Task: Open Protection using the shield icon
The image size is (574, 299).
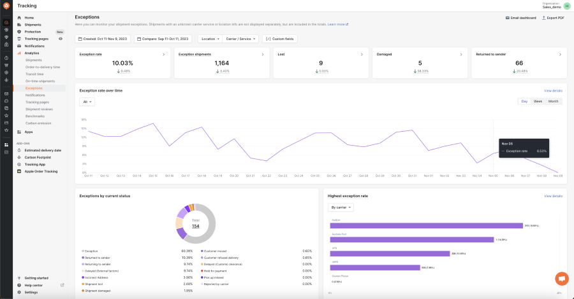Action: click(19, 32)
